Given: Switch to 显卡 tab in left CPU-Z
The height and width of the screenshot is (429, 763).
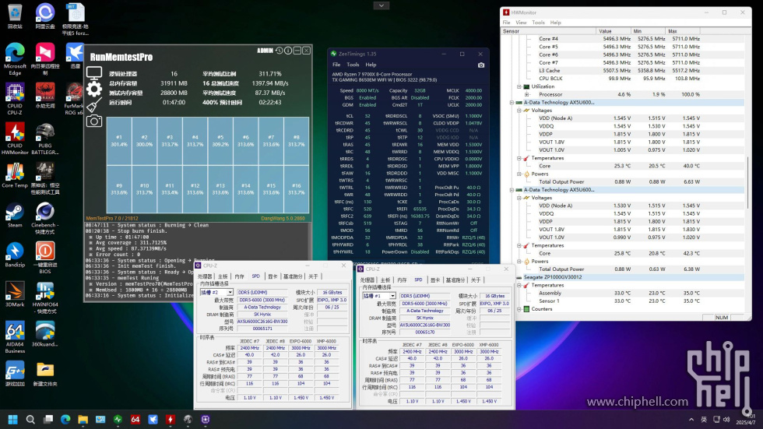Looking at the screenshot, I should tap(272, 276).
